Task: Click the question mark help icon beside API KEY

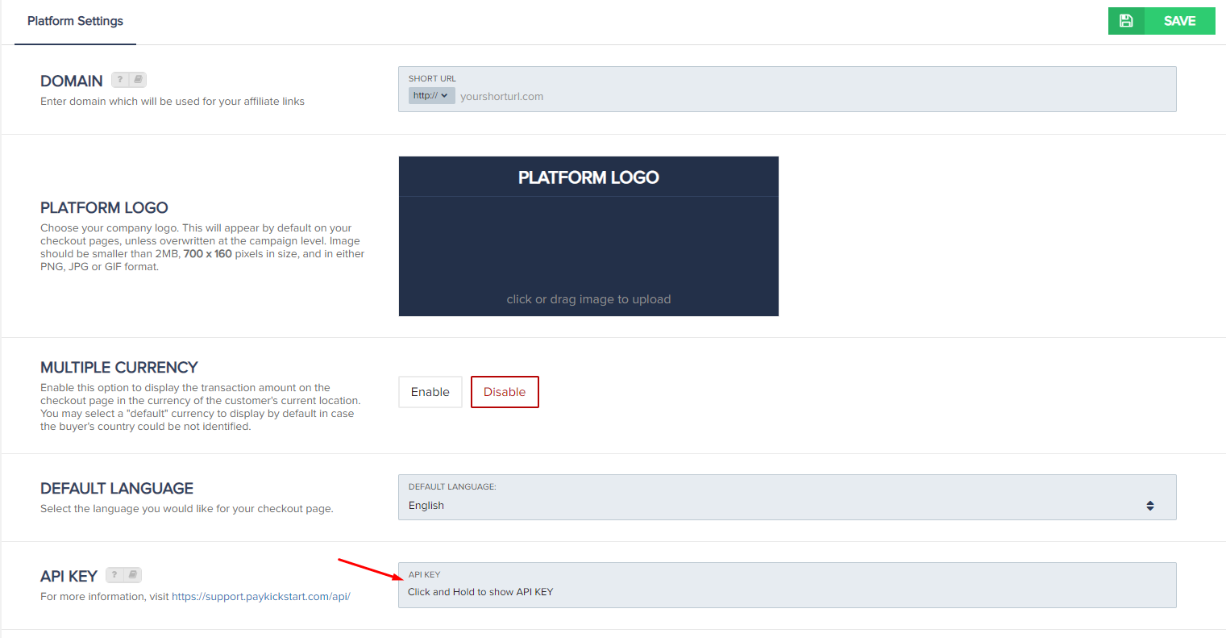Action: tap(114, 575)
